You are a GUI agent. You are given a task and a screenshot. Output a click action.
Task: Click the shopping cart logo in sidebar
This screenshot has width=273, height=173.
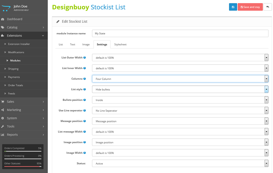coord(6,8)
